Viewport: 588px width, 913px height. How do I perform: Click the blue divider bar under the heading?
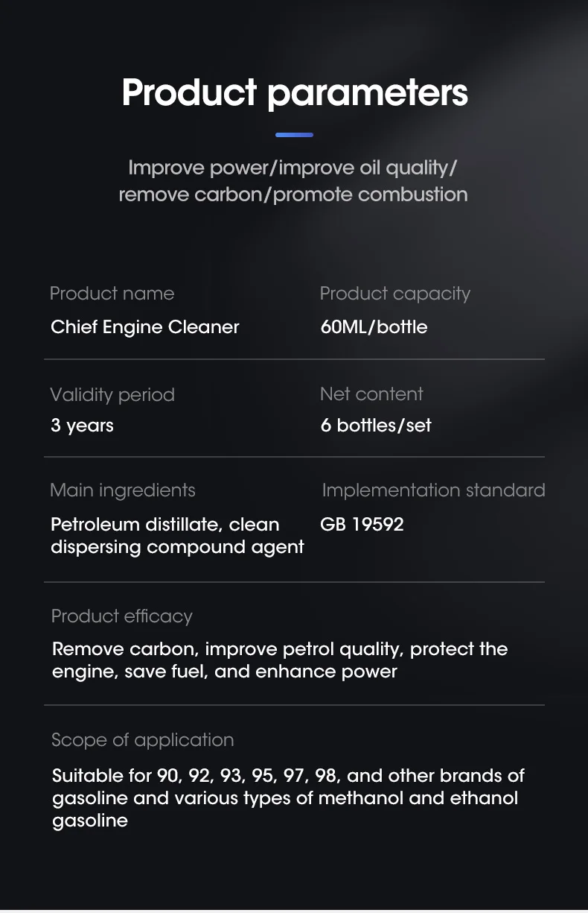(294, 135)
